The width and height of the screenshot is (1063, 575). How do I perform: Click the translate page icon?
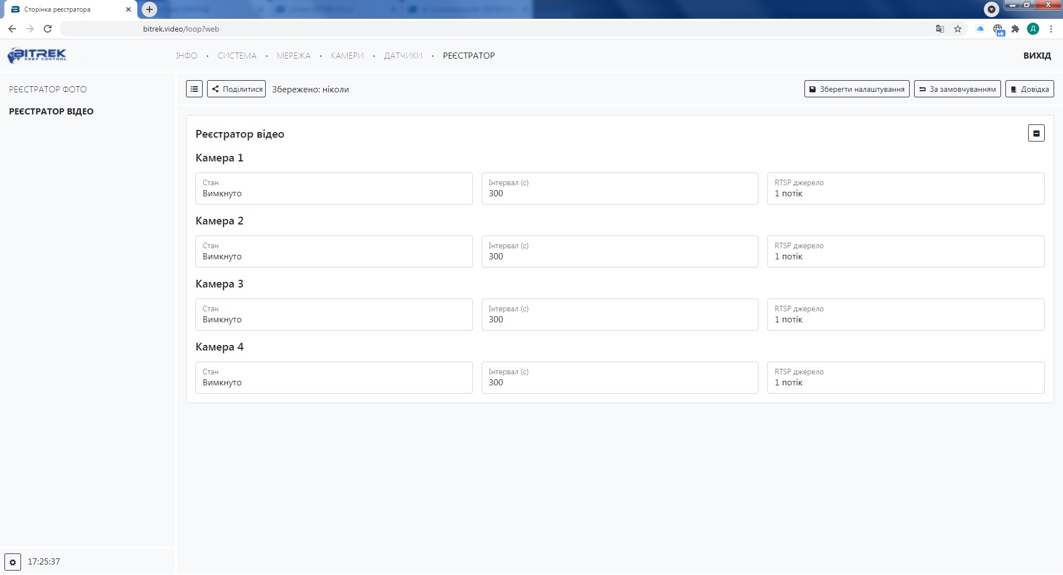(940, 29)
